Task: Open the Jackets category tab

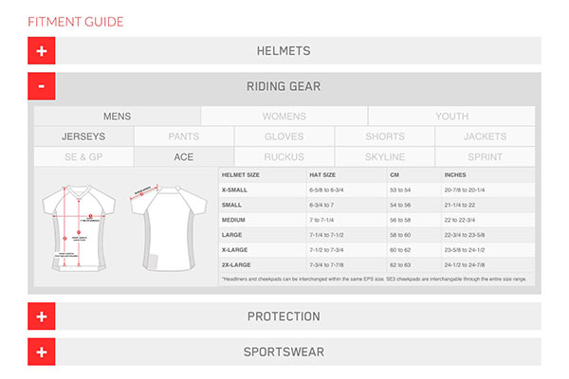Action: [485, 136]
